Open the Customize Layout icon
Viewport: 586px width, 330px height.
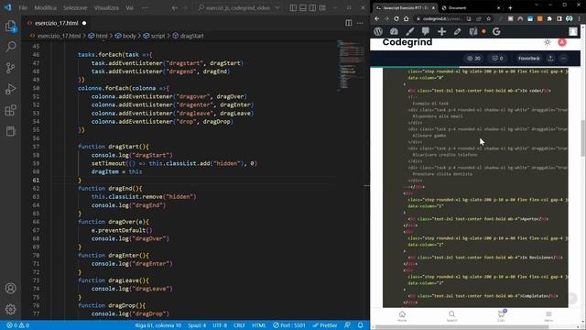point(322,7)
